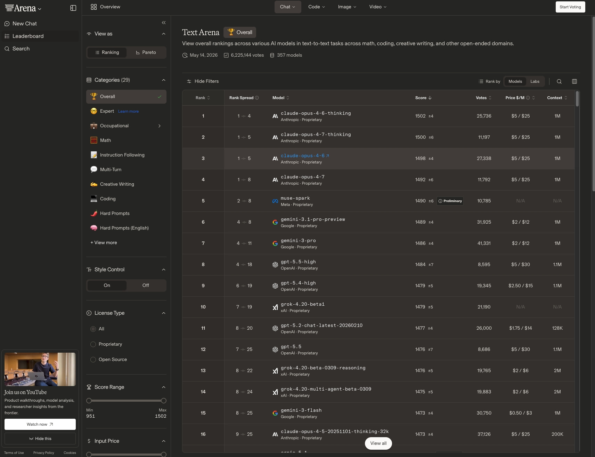This screenshot has height=457, width=595.
Task: Click the Overall trophy badge
Action: coord(240,32)
